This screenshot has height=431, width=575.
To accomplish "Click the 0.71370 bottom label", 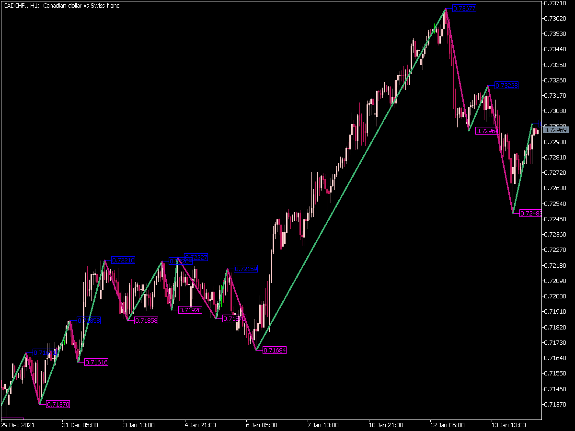I will 57,405.
